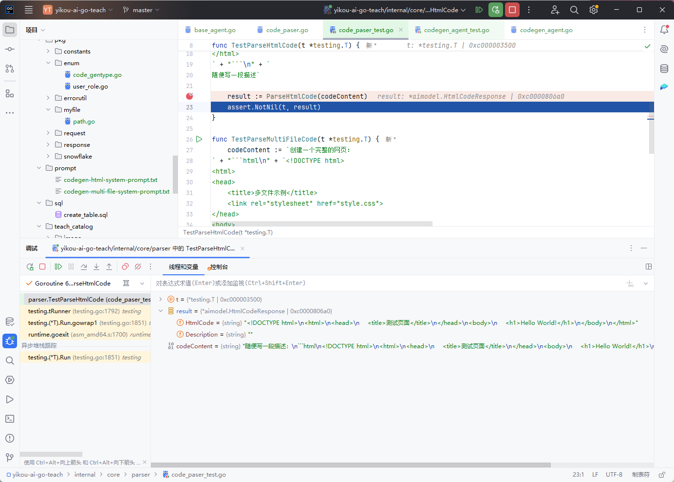Show more tool windows in left sidebar

pyautogui.click(x=10, y=113)
